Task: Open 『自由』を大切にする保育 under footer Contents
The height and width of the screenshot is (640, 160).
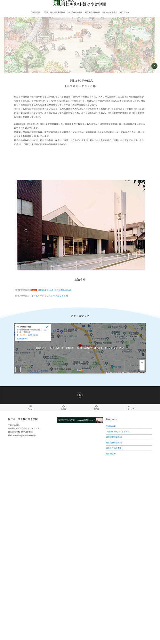Action: [118, 432]
